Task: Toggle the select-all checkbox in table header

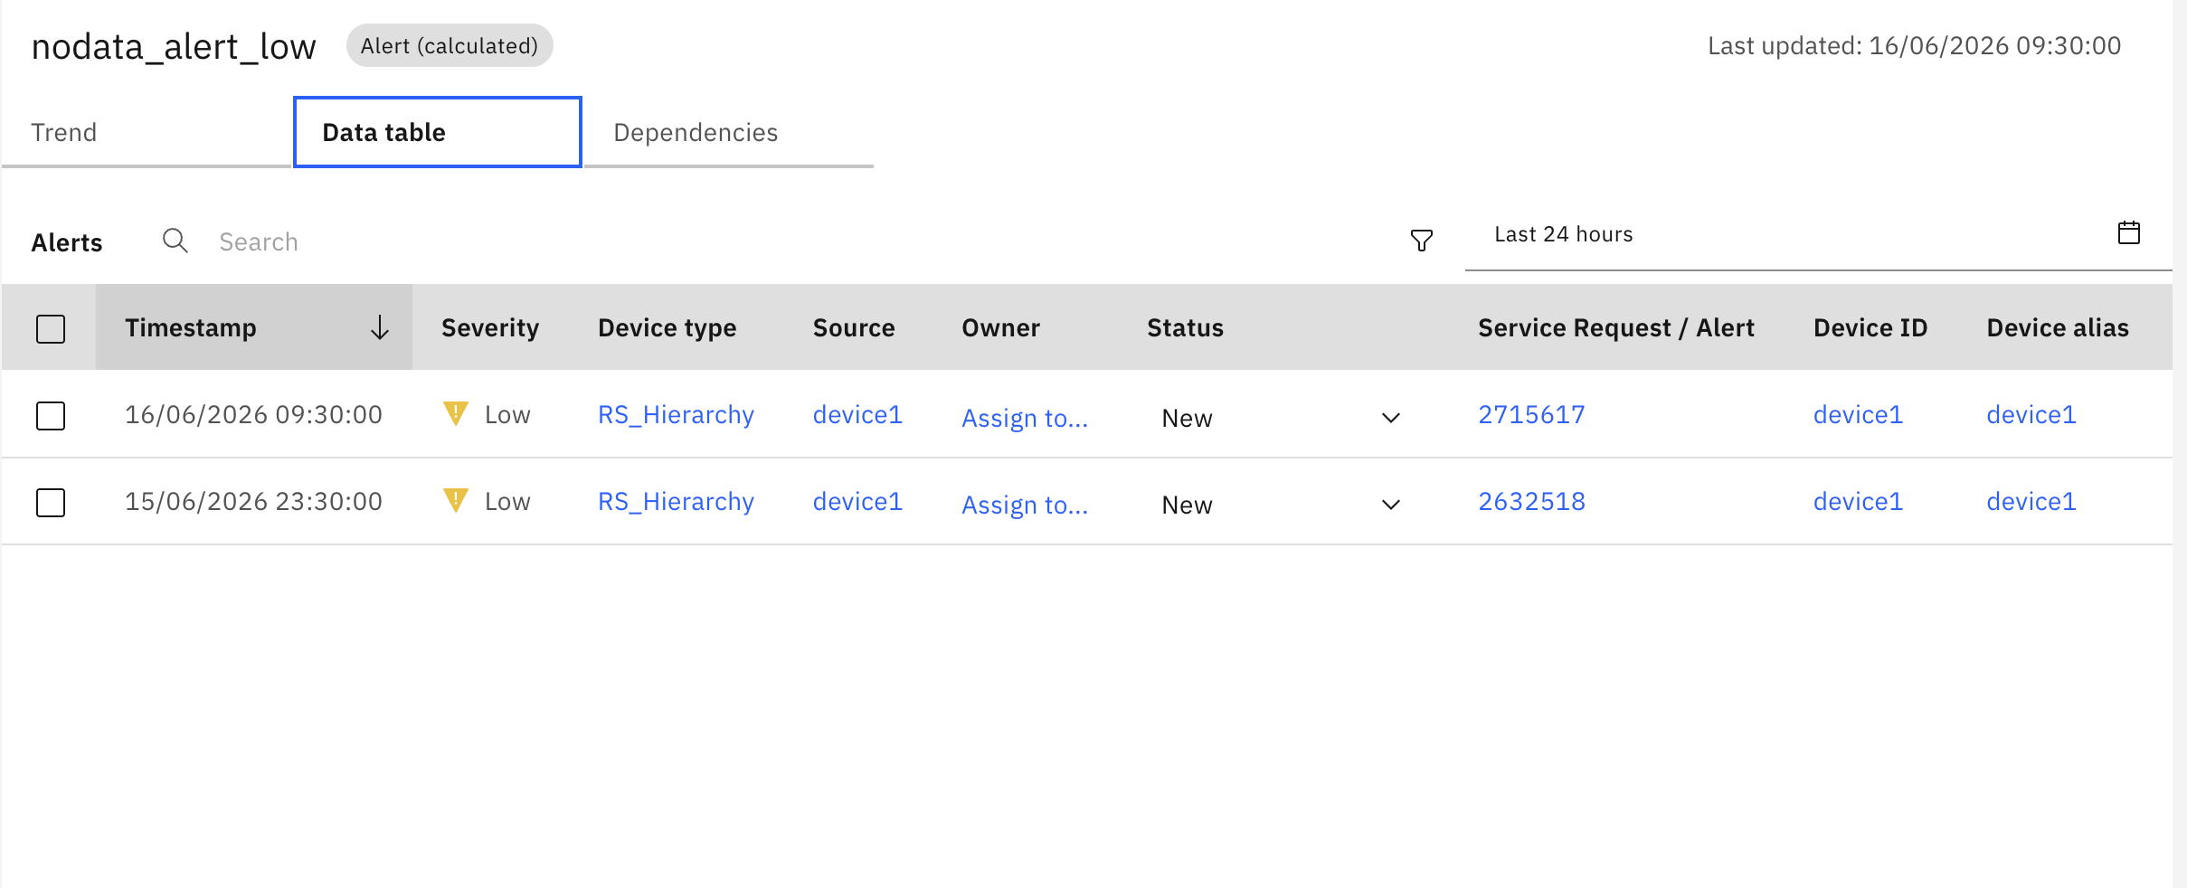Action: (51, 328)
